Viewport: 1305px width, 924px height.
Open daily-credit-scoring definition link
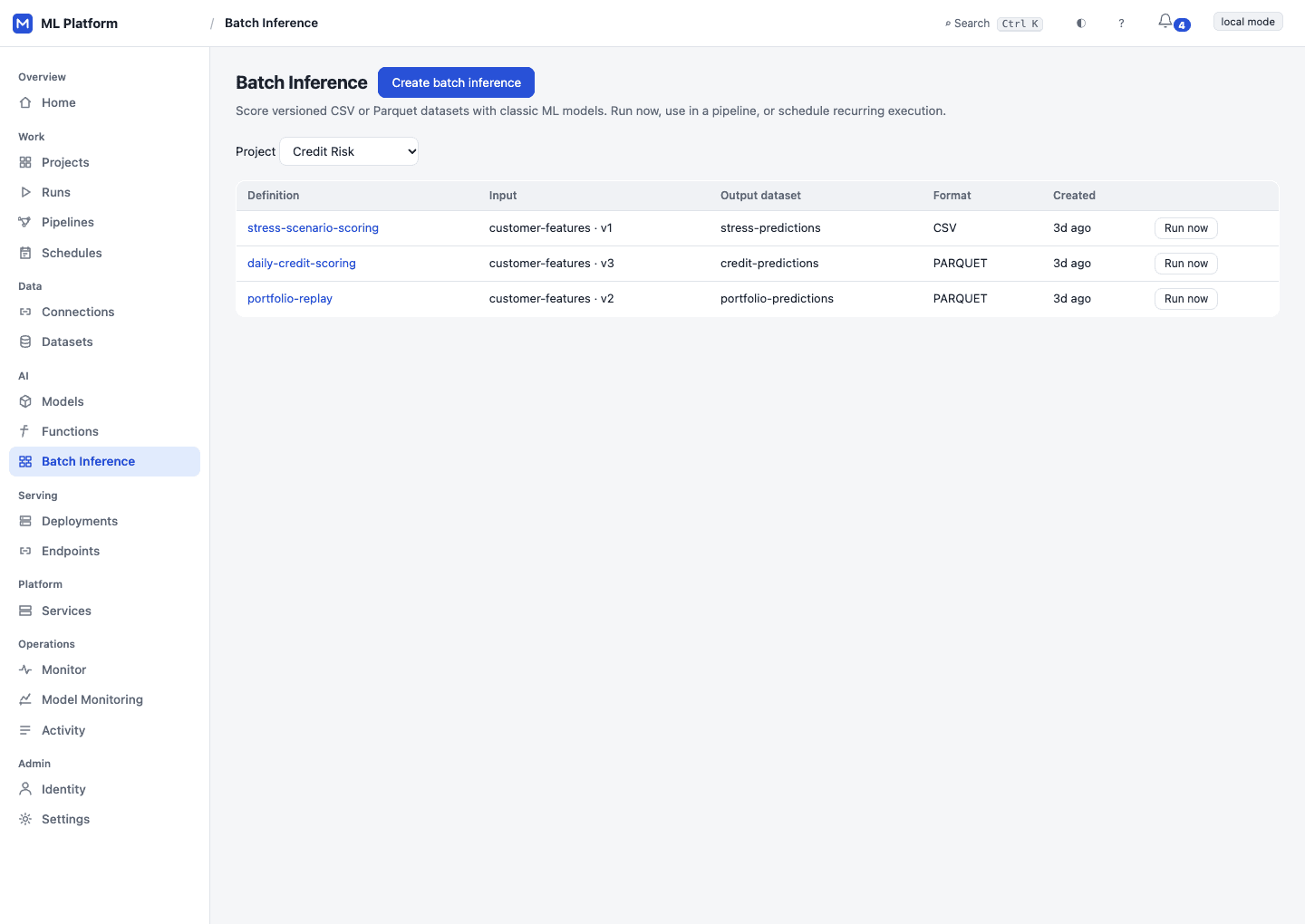[x=302, y=264]
